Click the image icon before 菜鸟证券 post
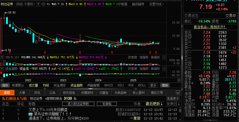 point(31,114)
